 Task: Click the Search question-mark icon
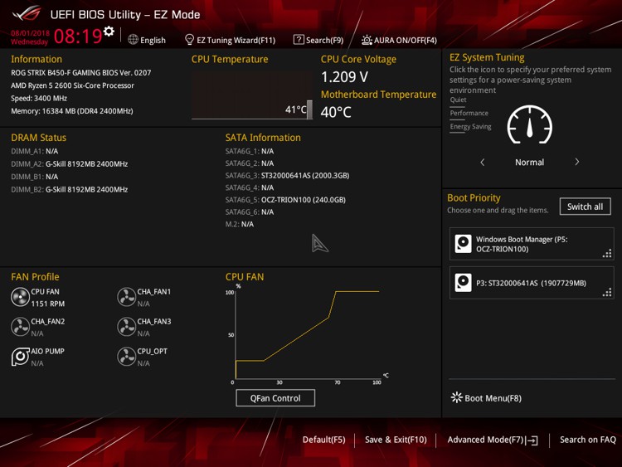tap(299, 40)
